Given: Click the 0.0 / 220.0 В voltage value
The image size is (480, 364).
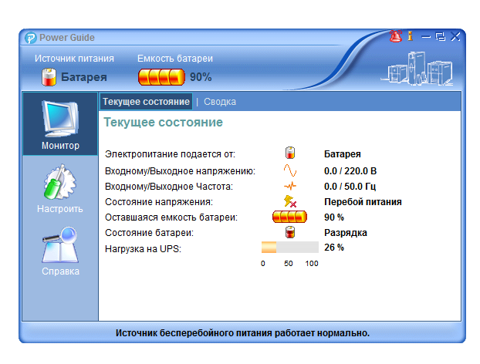Looking at the screenshot, I should pos(350,171).
